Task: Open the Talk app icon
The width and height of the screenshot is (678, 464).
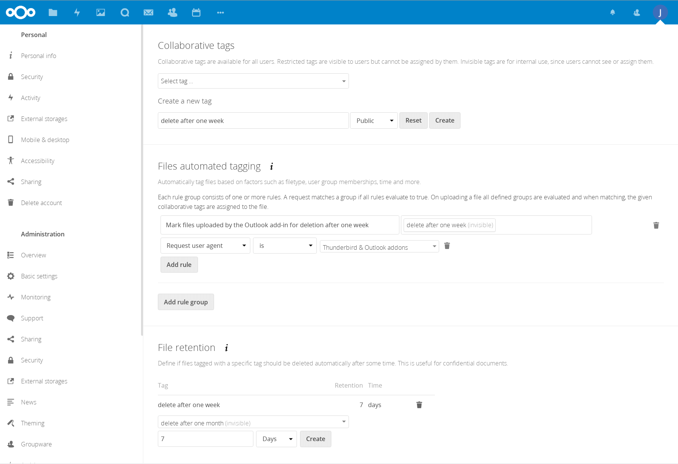Action: click(x=125, y=13)
